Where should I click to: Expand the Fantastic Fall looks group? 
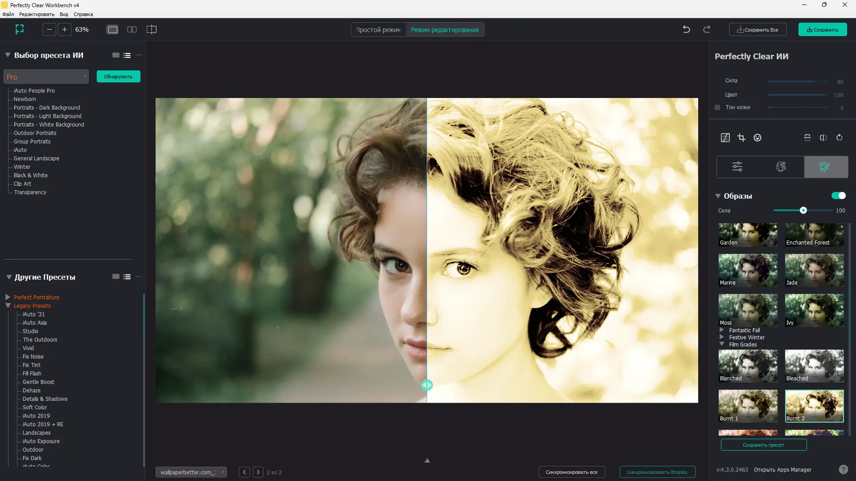point(722,330)
